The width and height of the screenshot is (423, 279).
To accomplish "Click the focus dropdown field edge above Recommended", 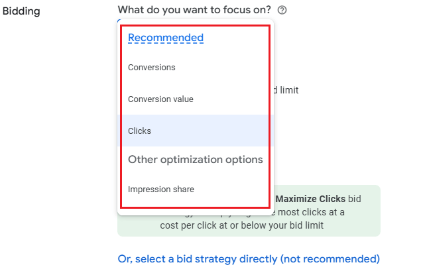I will click(120, 21).
